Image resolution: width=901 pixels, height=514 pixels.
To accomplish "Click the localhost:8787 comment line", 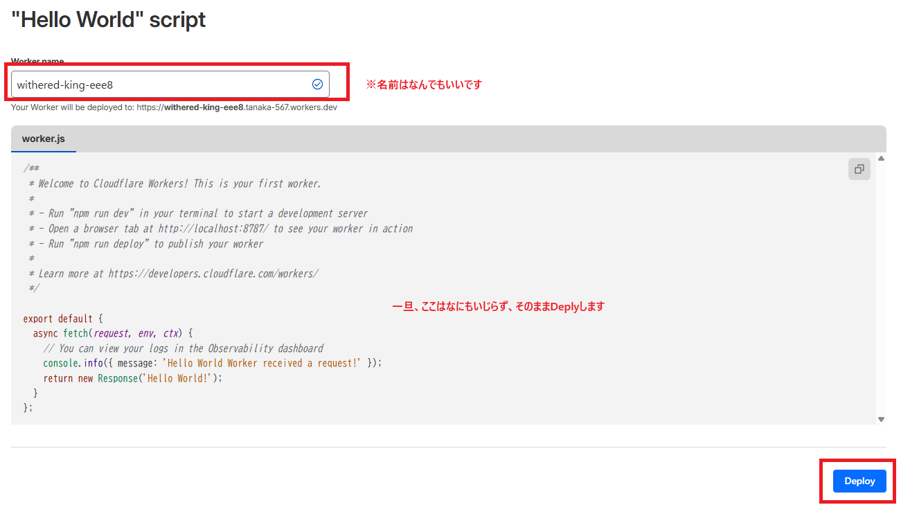I will [x=221, y=229].
